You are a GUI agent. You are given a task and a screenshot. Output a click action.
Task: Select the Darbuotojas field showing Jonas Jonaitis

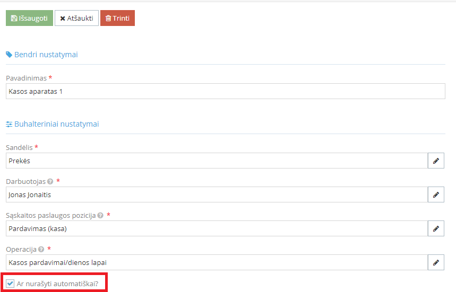pos(216,194)
